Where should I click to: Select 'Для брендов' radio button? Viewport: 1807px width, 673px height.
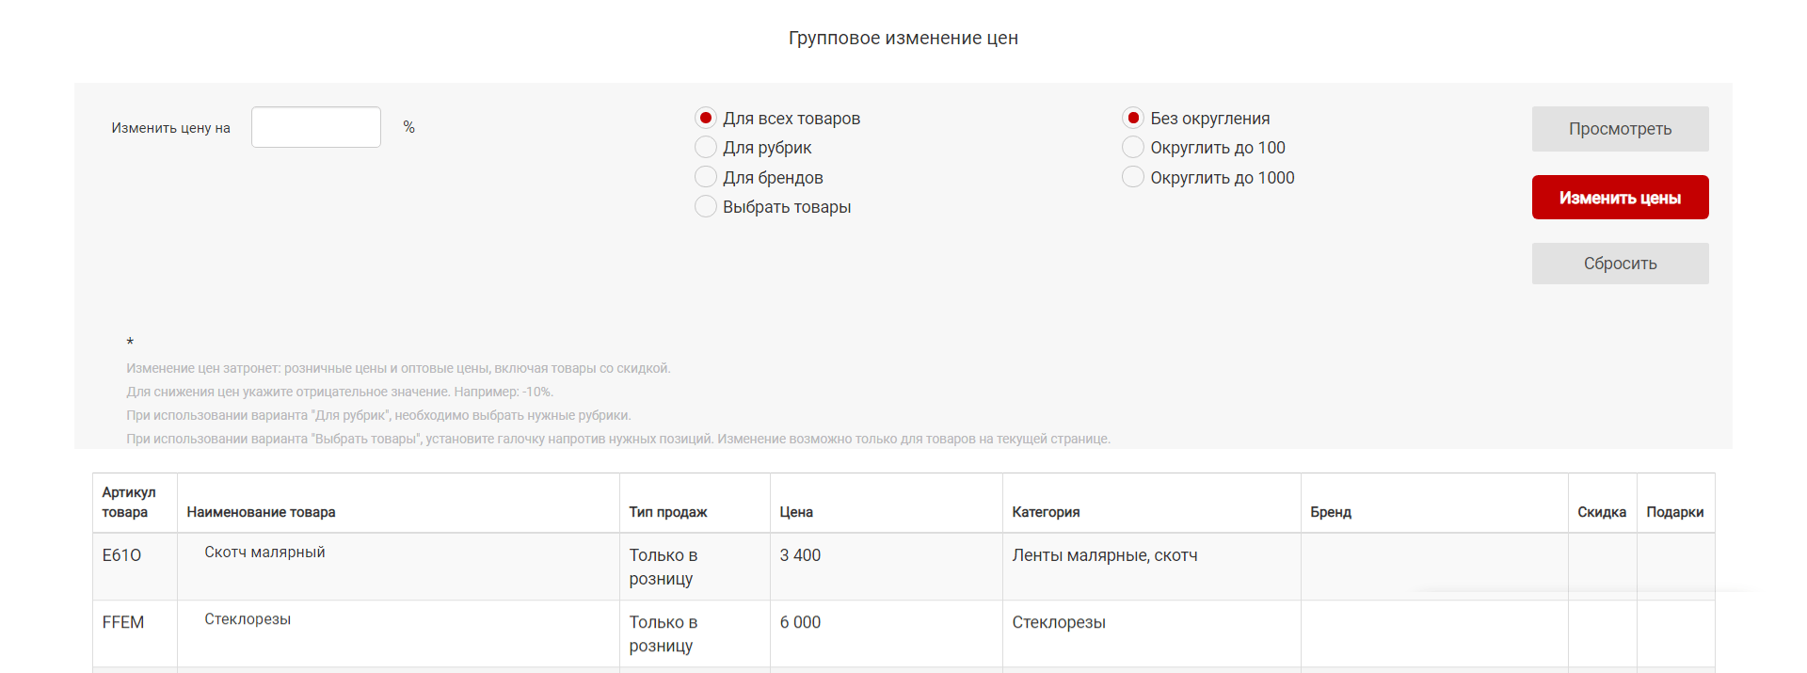tap(706, 177)
